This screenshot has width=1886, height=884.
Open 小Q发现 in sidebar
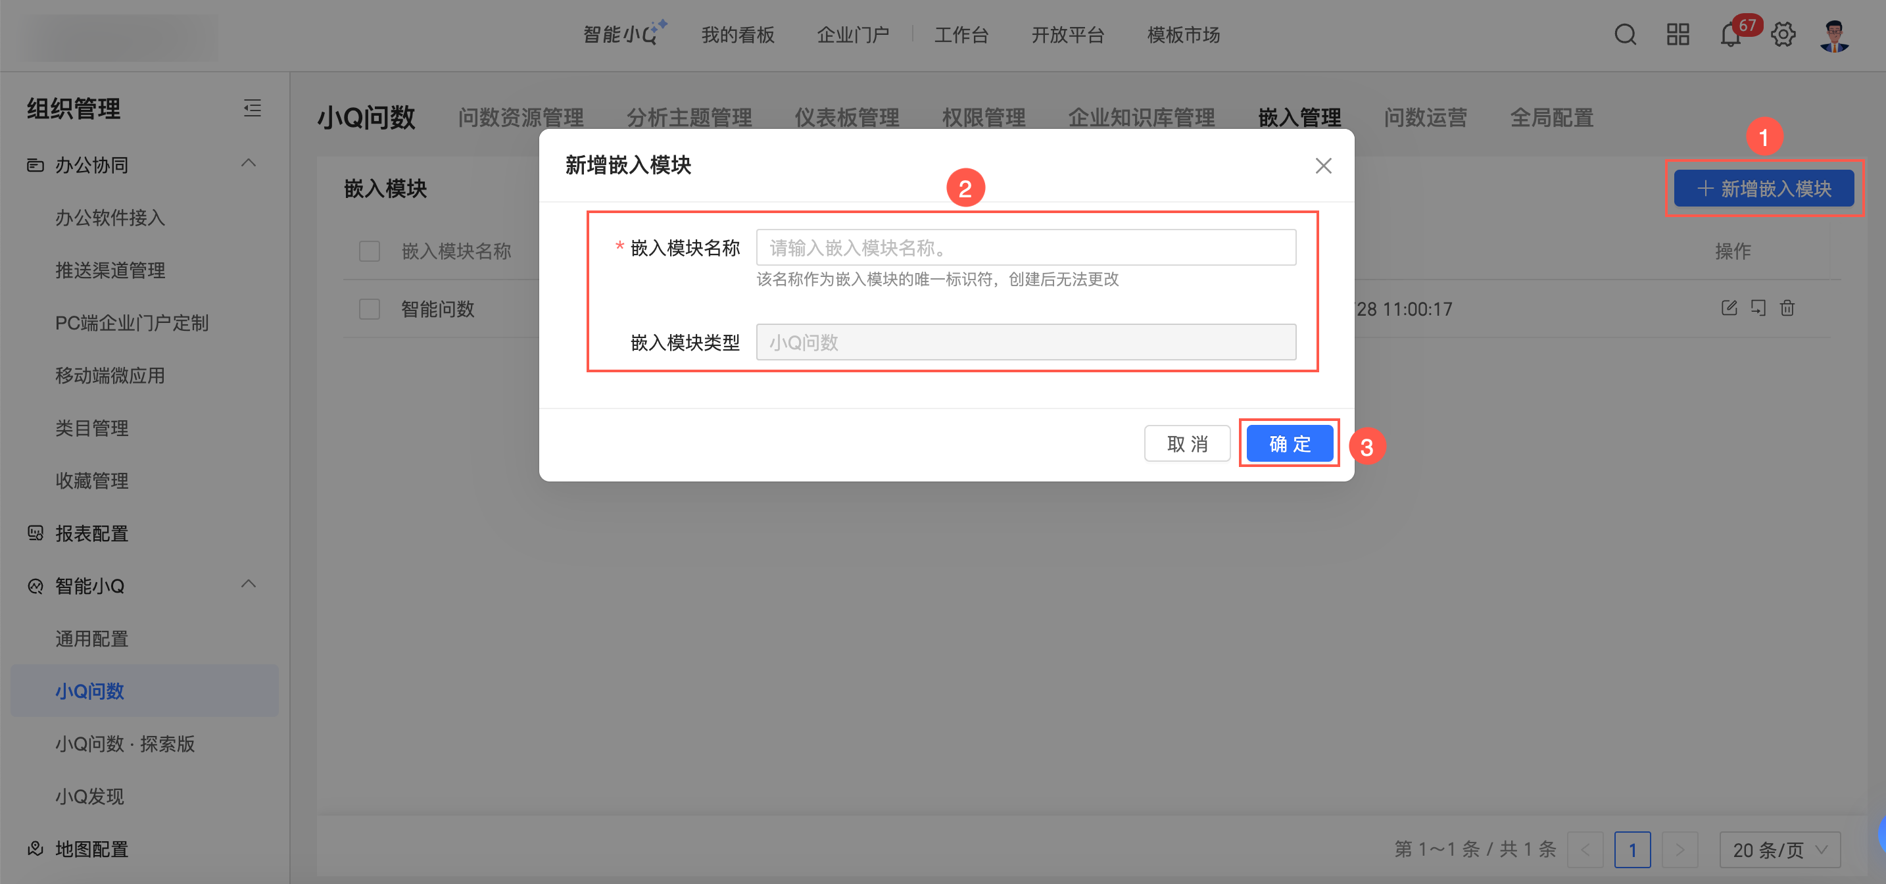(89, 796)
